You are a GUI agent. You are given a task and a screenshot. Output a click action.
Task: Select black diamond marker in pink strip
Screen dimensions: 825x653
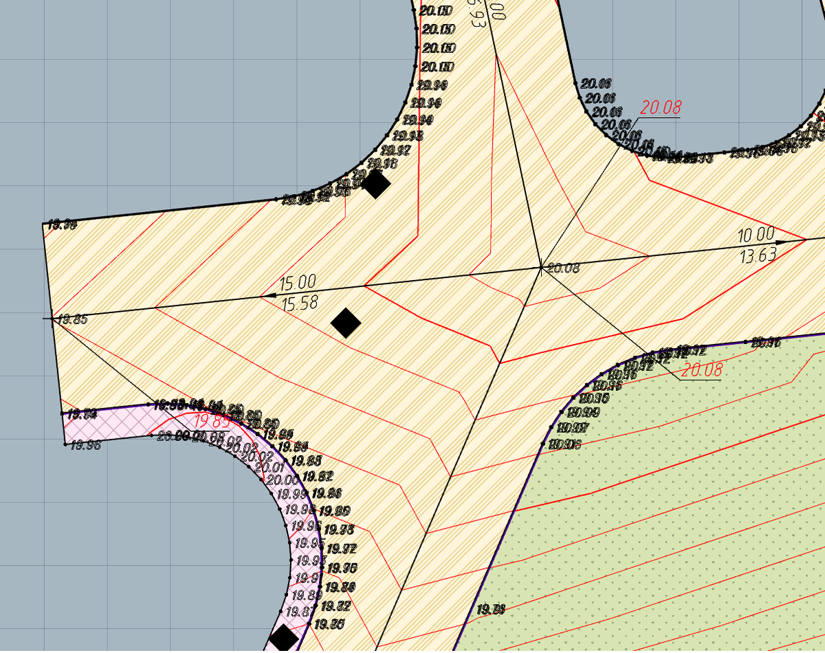[x=283, y=638]
